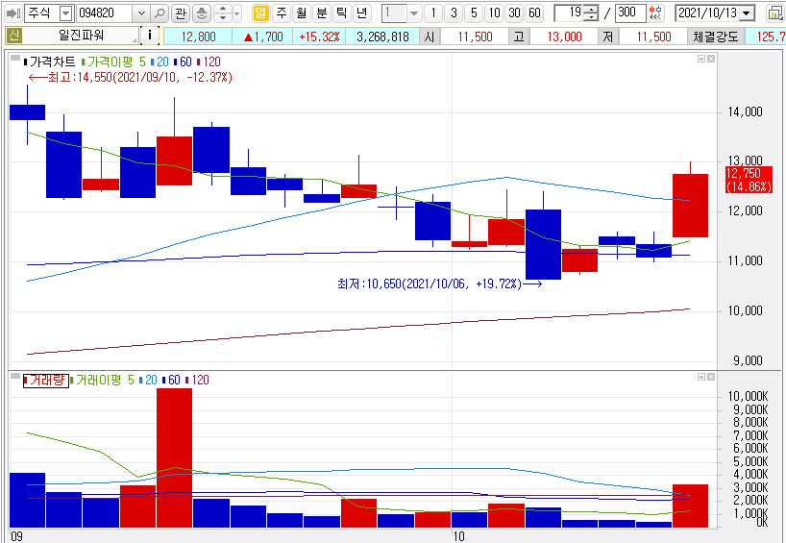Screen dimensions: 786x543
Task: Toggle 거래량 volume legend
Action: click(x=45, y=380)
